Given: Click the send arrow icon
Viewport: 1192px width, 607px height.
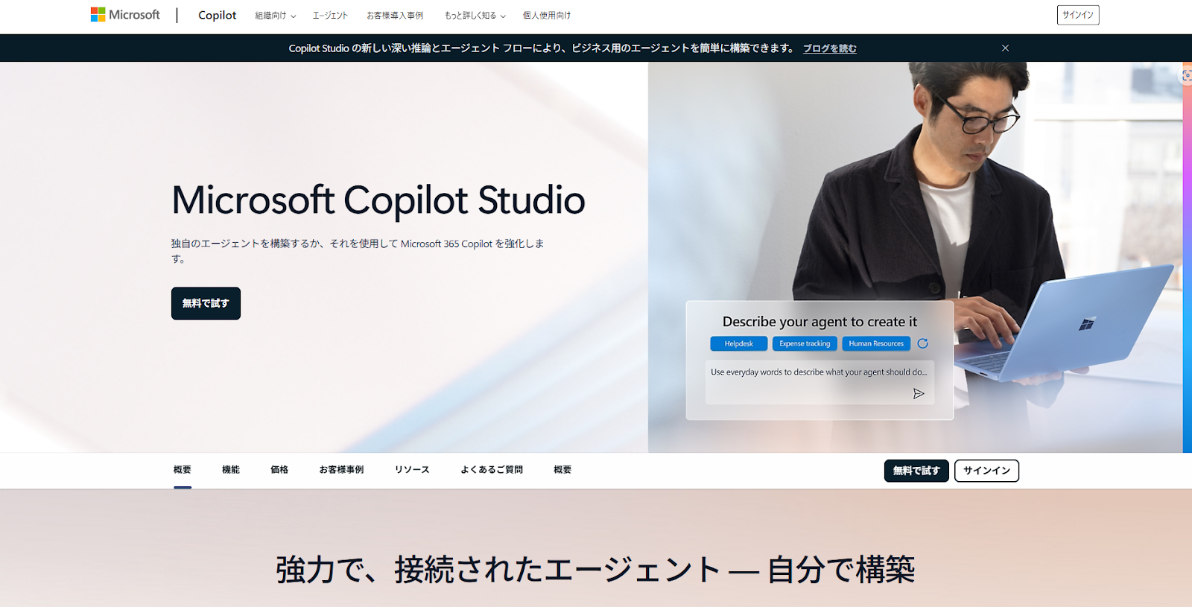Looking at the screenshot, I should (x=919, y=393).
